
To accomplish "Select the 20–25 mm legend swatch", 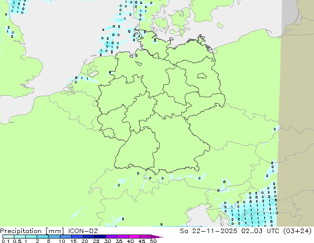I will point(88,237).
